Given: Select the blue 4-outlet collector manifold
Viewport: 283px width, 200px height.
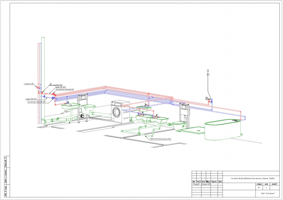Looking at the screenshot, I should (53, 98).
